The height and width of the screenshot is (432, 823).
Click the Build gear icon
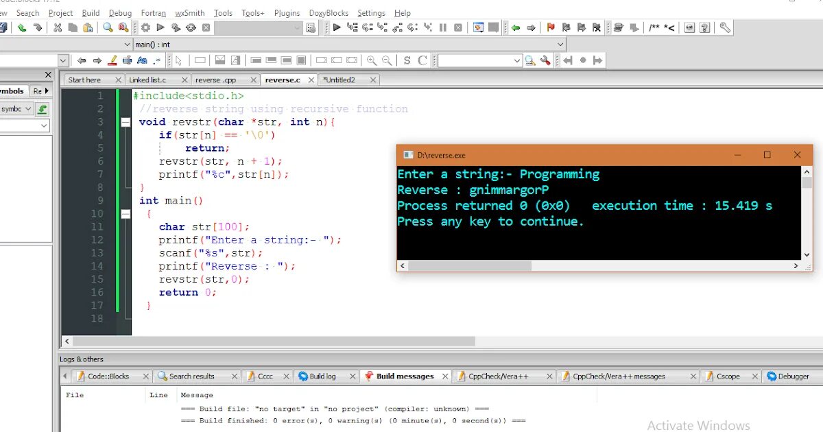[145, 27]
